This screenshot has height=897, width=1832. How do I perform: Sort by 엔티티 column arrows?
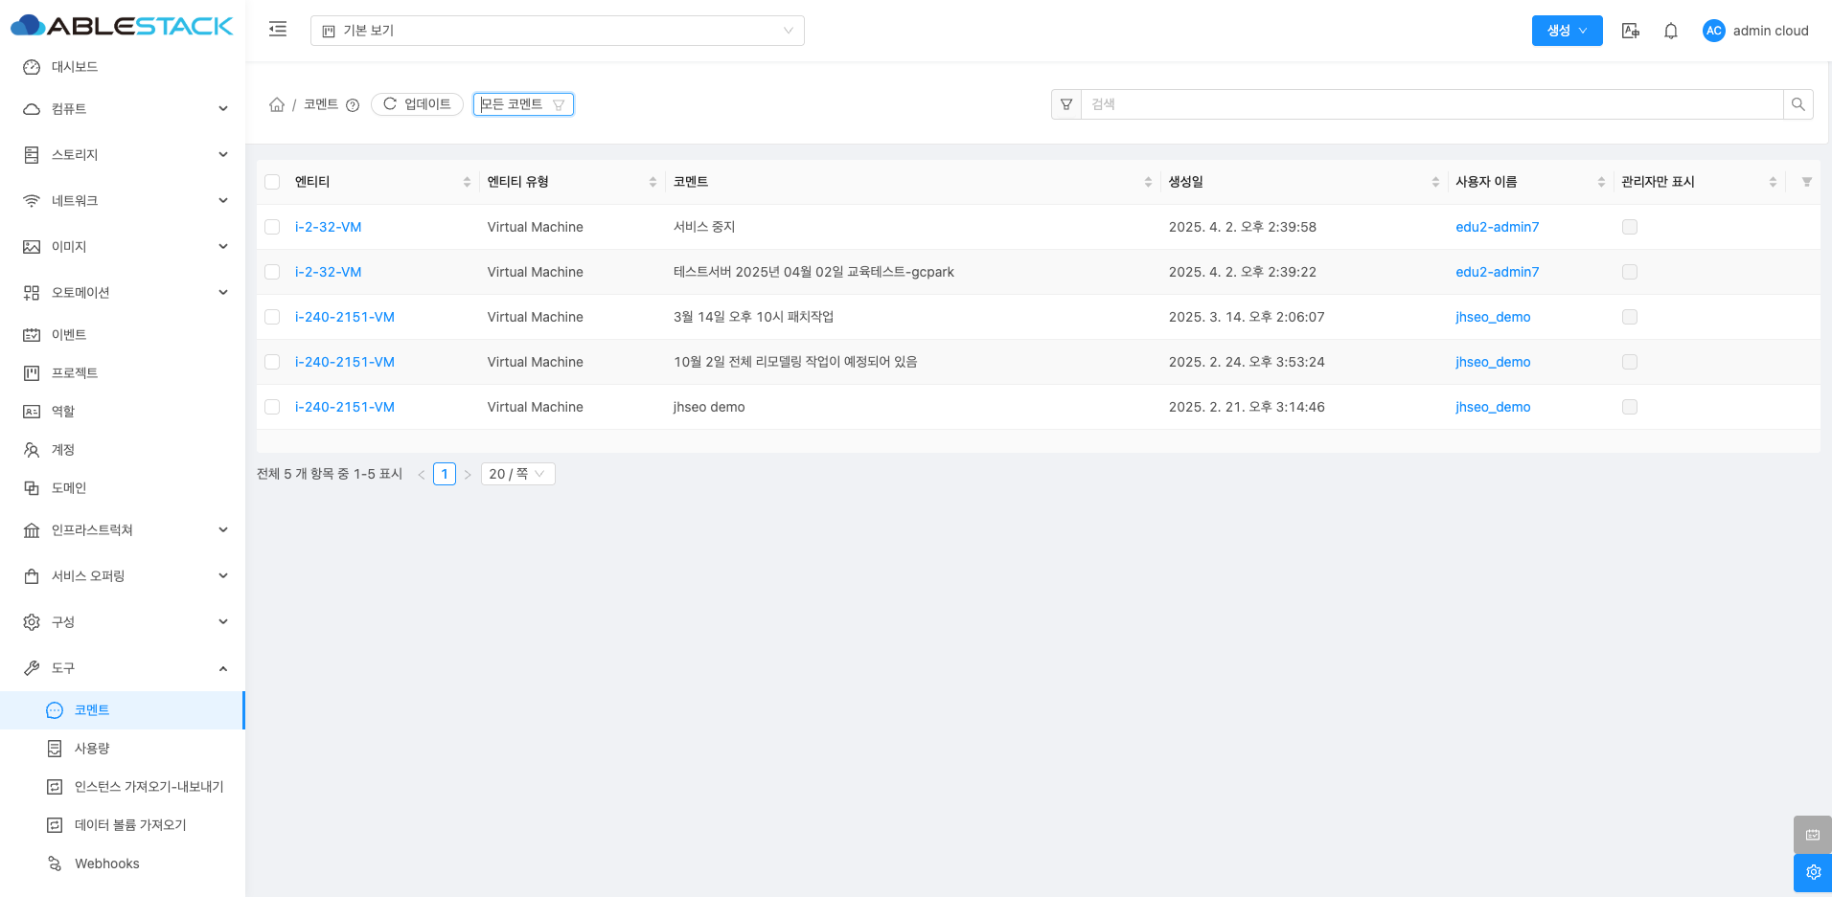point(467,182)
